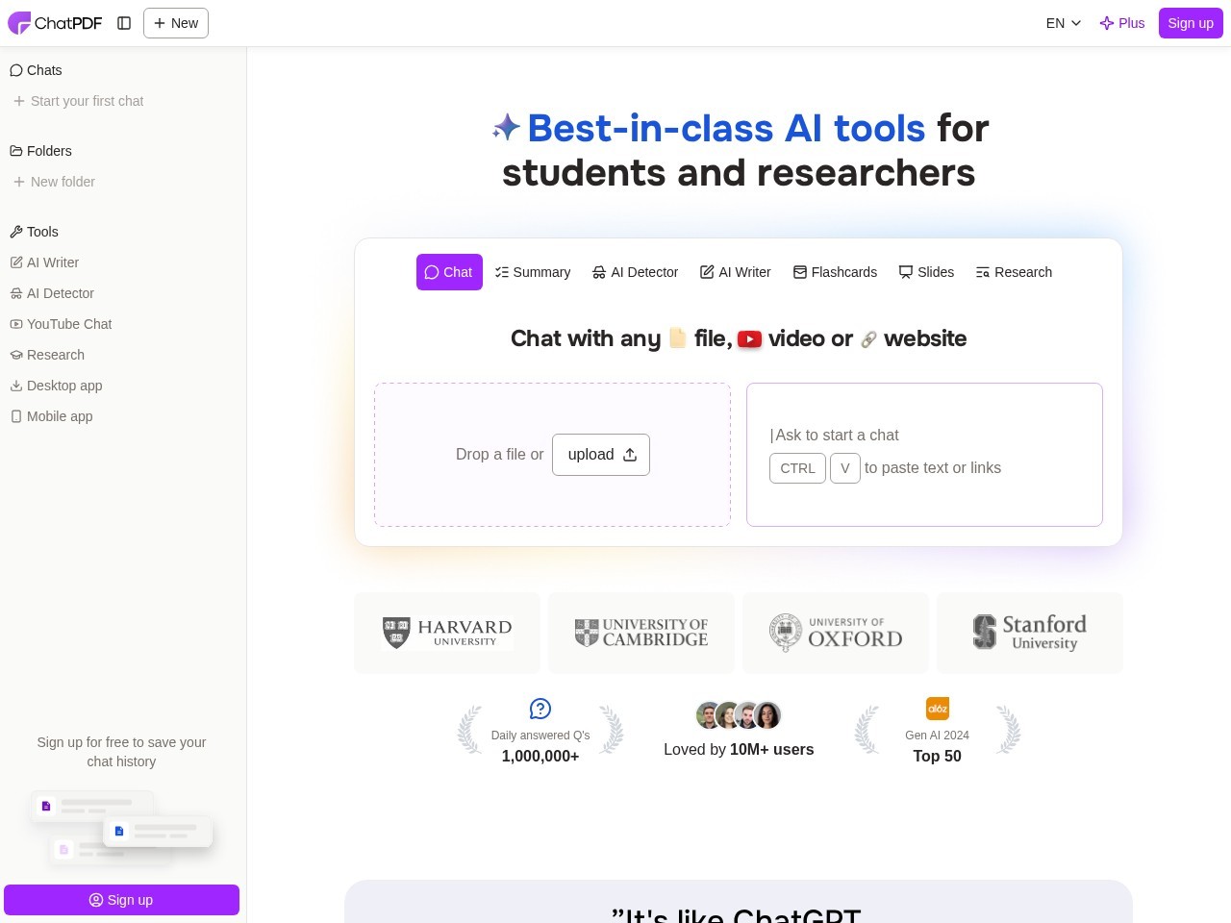The width and height of the screenshot is (1231, 923).
Task: Activate the Flashcards mode
Action: tap(835, 272)
